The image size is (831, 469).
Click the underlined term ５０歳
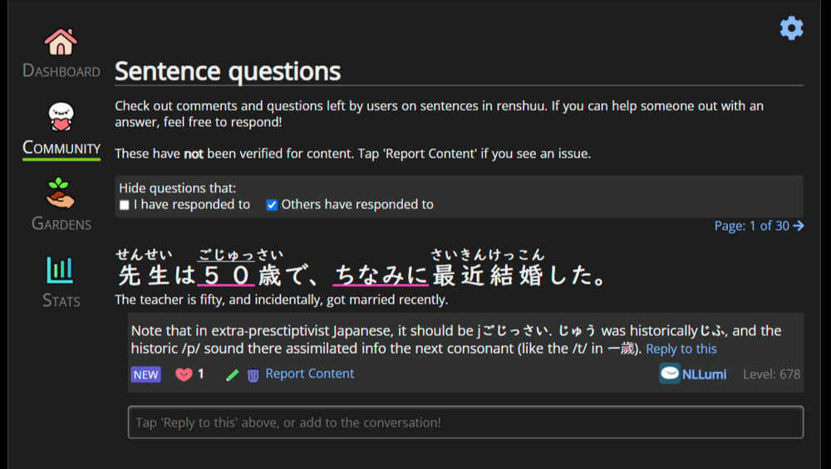(241, 275)
